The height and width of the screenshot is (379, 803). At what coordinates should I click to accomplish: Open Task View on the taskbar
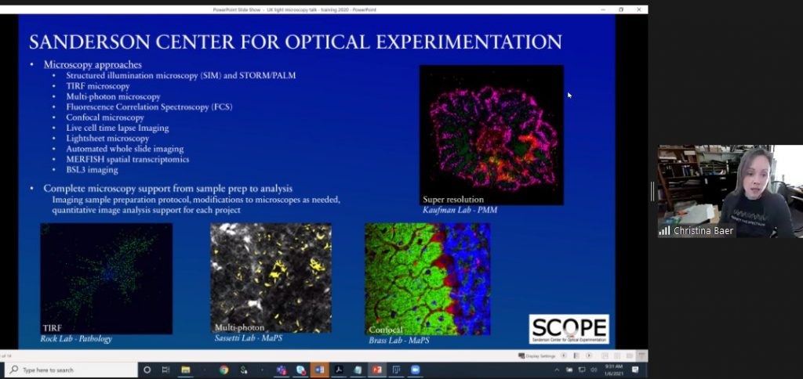click(165, 370)
